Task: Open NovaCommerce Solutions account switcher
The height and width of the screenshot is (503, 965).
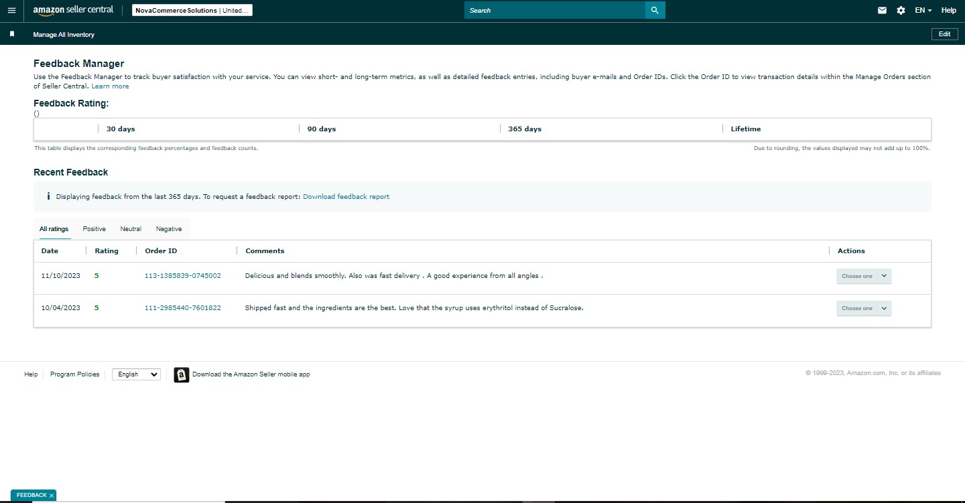Action: (192, 10)
